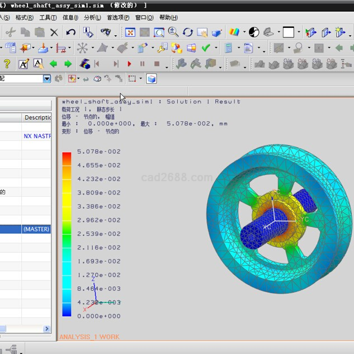
Task: Click the rainbow color legend bar
Action: pos(67,234)
